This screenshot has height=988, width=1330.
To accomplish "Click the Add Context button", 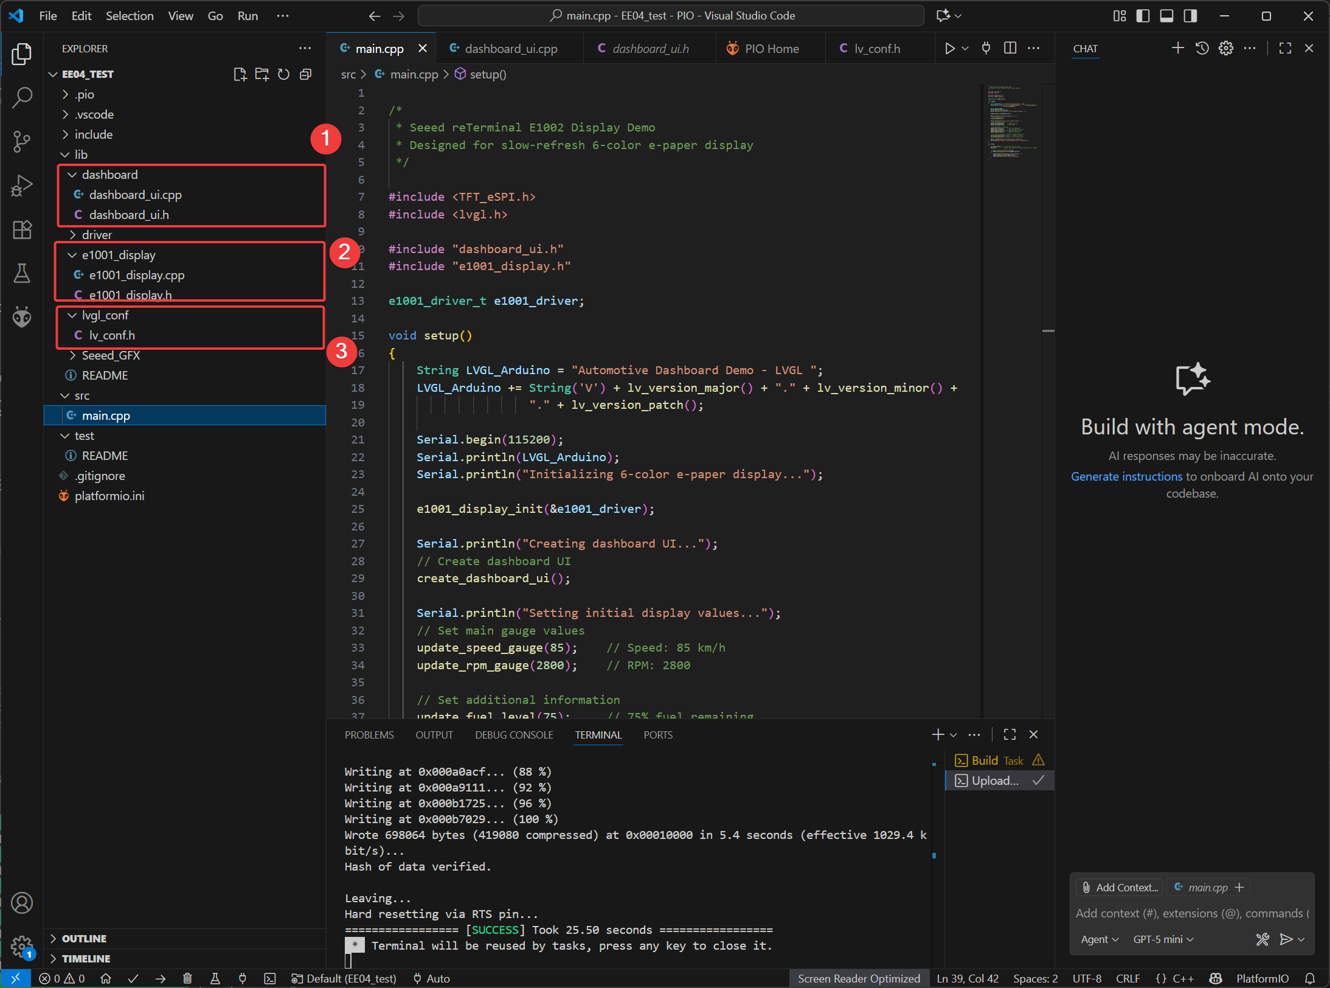I will tap(1120, 888).
